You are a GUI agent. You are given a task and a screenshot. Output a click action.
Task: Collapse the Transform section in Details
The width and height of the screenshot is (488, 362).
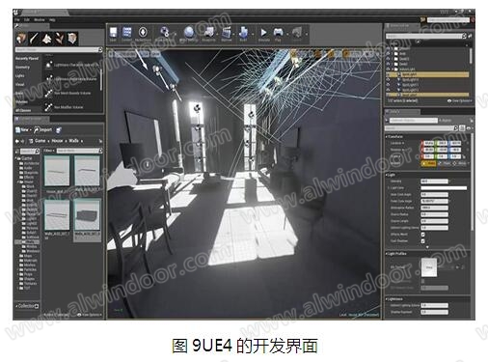(x=387, y=137)
